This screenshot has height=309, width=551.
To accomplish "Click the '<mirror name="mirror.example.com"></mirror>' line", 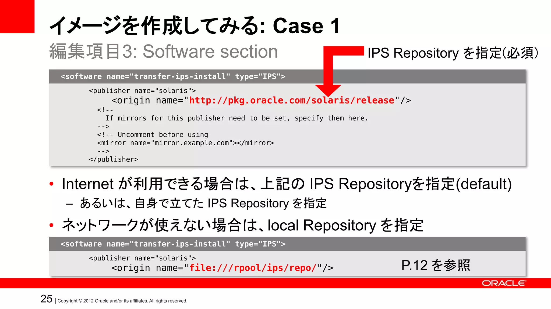I will [x=186, y=143].
